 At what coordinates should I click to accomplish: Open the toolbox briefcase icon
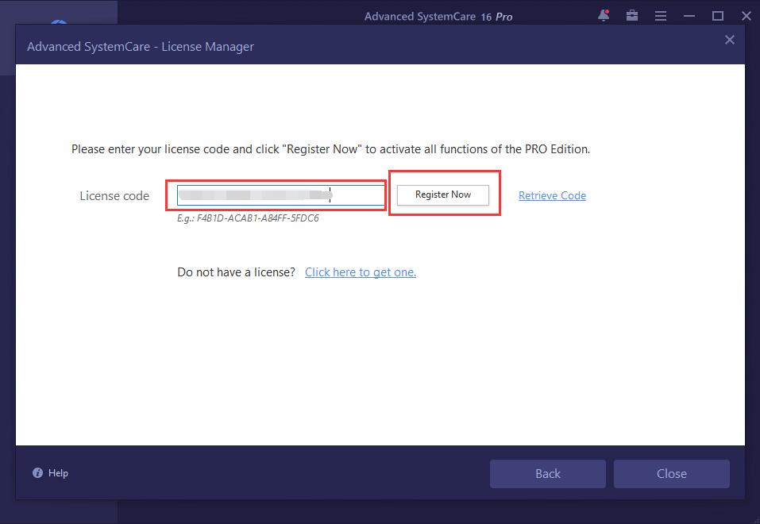click(x=632, y=16)
